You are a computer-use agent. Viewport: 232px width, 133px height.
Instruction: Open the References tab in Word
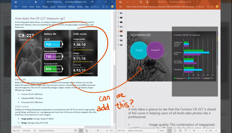(x=62, y=7)
